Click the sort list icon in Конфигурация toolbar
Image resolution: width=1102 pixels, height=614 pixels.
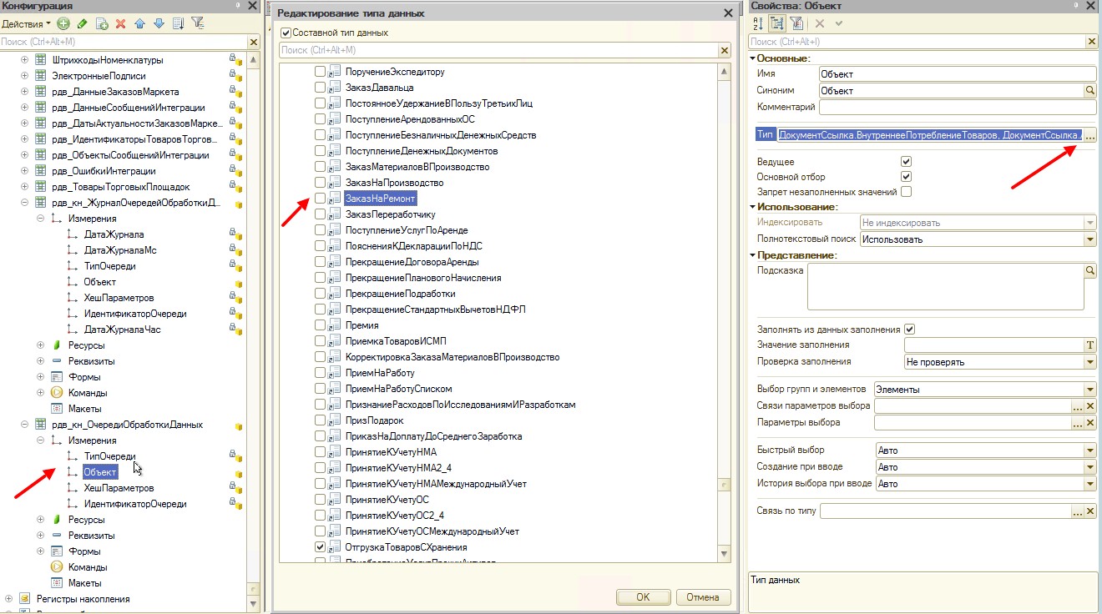(x=178, y=23)
